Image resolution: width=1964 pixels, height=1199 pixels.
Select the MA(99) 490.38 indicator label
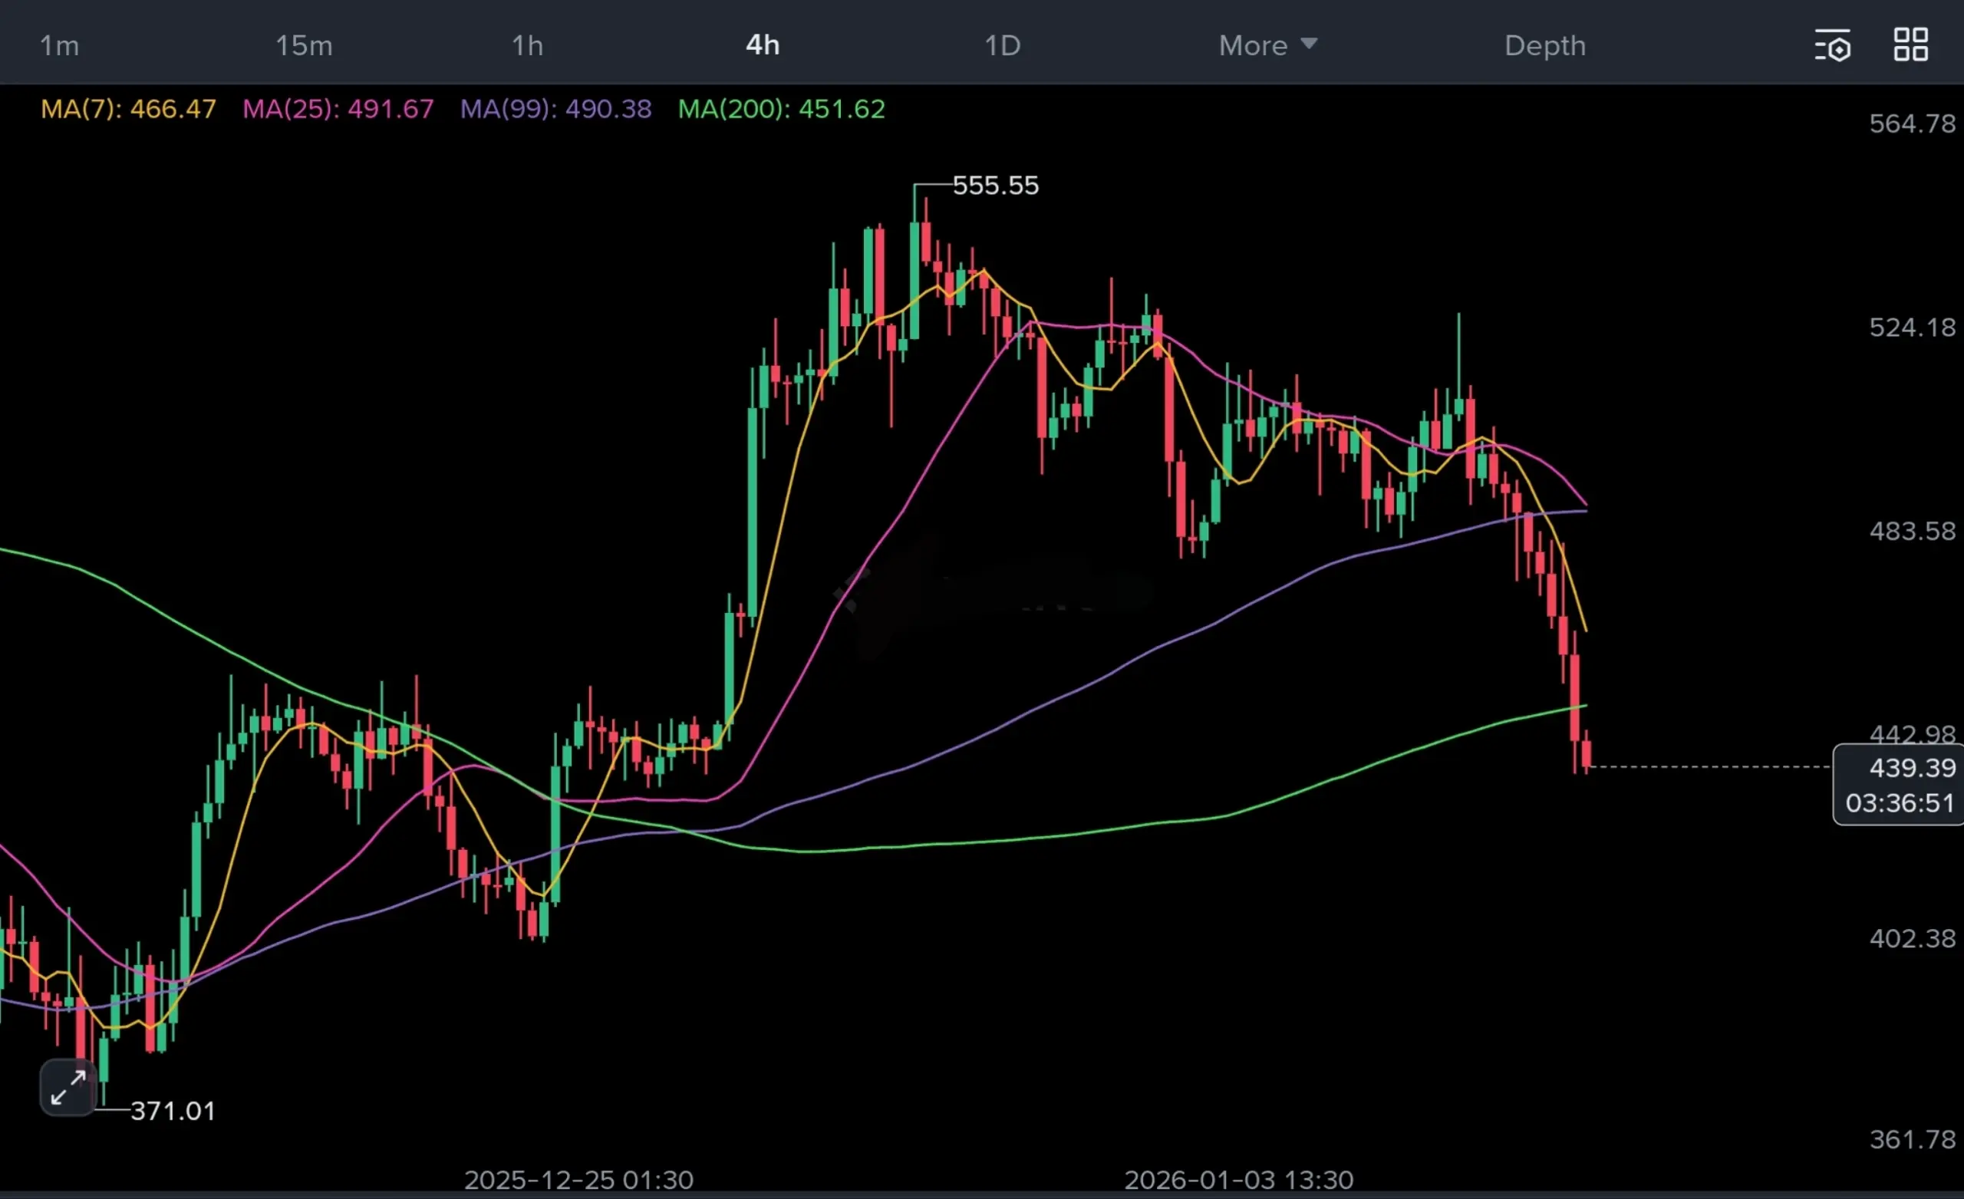coord(555,108)
